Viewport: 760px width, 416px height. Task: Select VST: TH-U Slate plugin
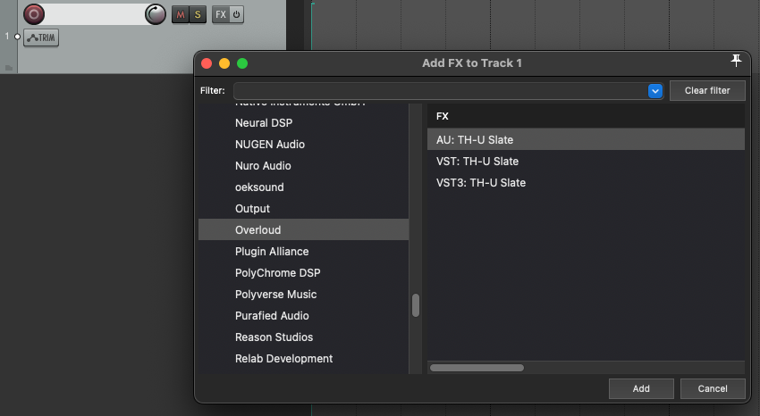[586, 161]
